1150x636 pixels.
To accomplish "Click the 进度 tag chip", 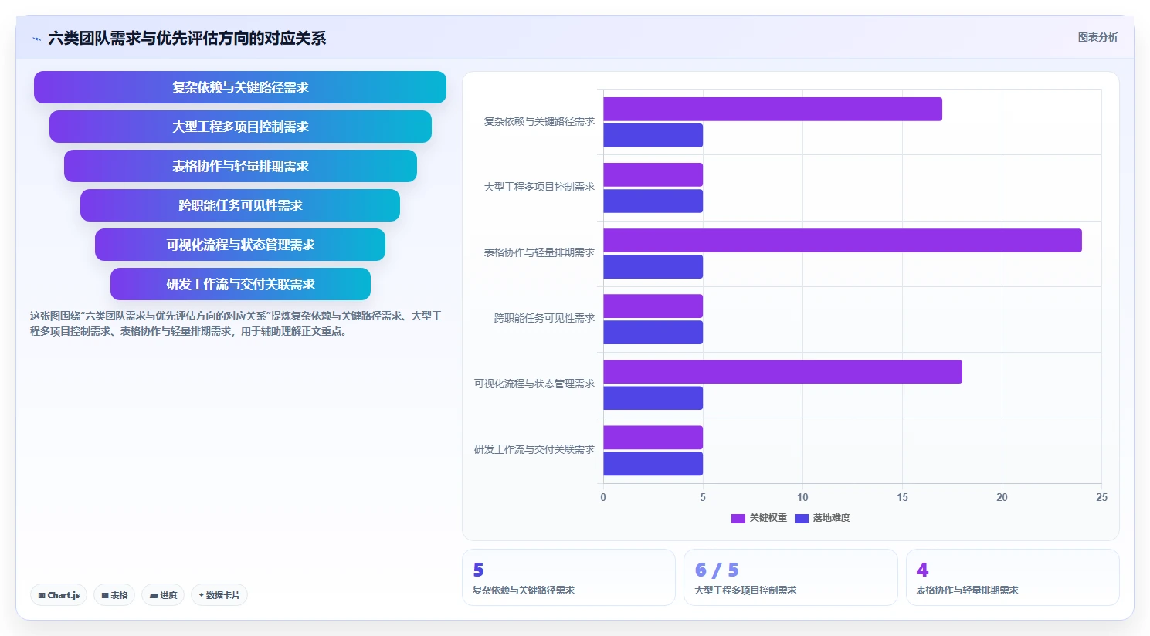I will [163, 595].
